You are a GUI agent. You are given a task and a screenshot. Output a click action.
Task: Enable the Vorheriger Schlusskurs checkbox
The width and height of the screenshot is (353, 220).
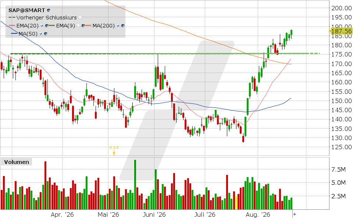pos(80,18)
